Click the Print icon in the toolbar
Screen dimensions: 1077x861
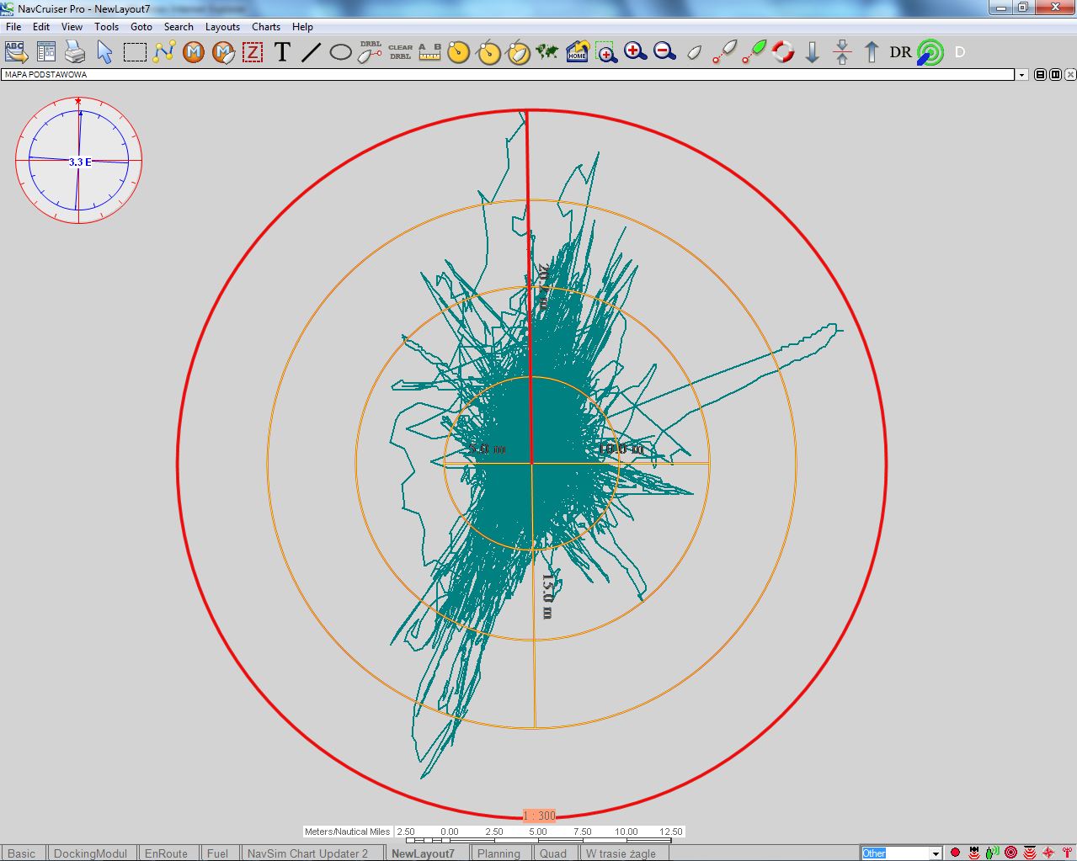pyautogui.click(x=76, y=52)
